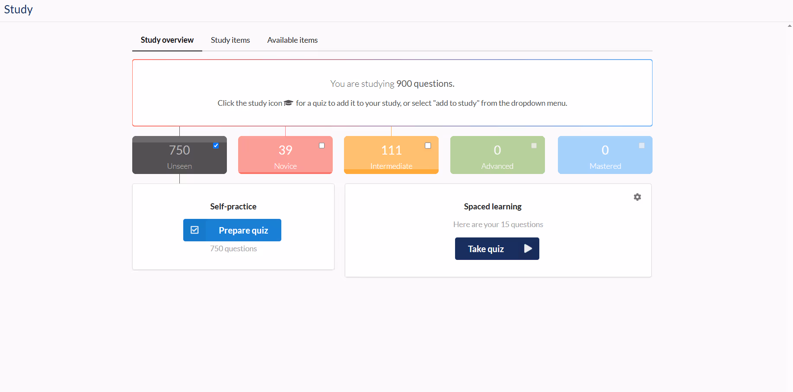The image size is (793, 392).
Task: Click 'Here are your 15 questions' text
Action: point(498,224)
